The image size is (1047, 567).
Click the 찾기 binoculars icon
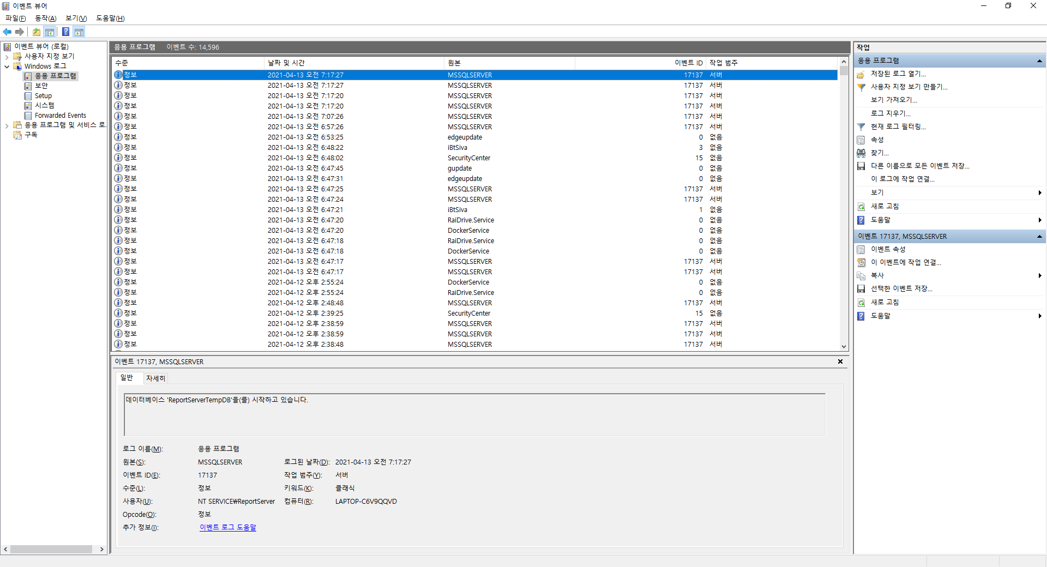click(x=861, y=153)
